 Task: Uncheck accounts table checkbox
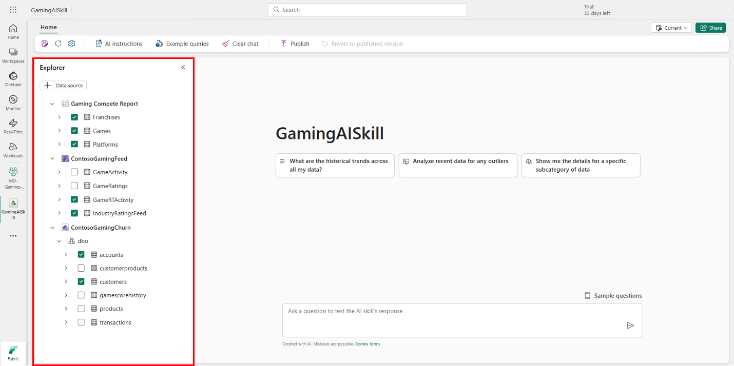(81, 255)
